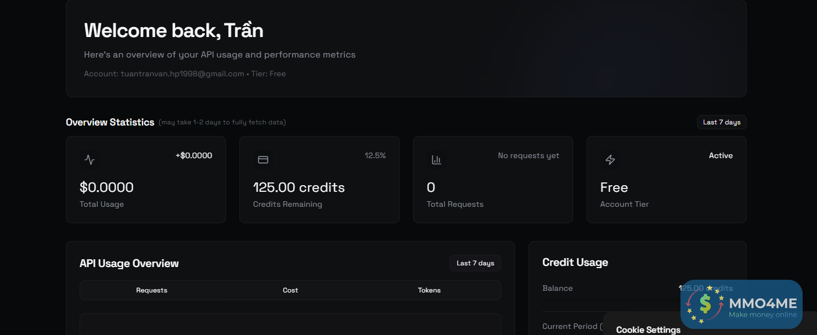This screenshot has height=335, width=817.
Task: Click the credit card icon above Credits Remaining
Action: (x=263, y=160)
